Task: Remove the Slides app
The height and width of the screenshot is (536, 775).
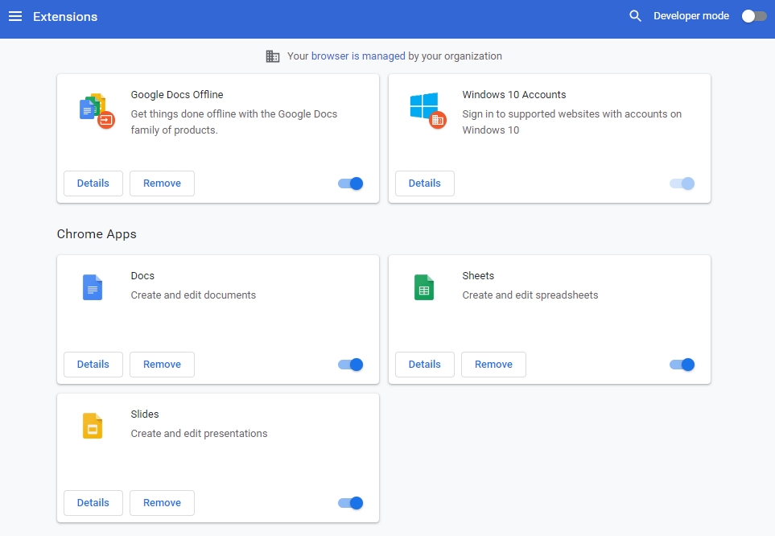Action: pos(162,503)
